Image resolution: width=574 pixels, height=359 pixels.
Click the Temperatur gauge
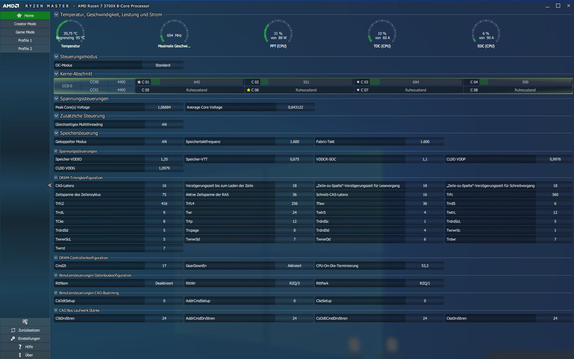[x=70, y=34]
